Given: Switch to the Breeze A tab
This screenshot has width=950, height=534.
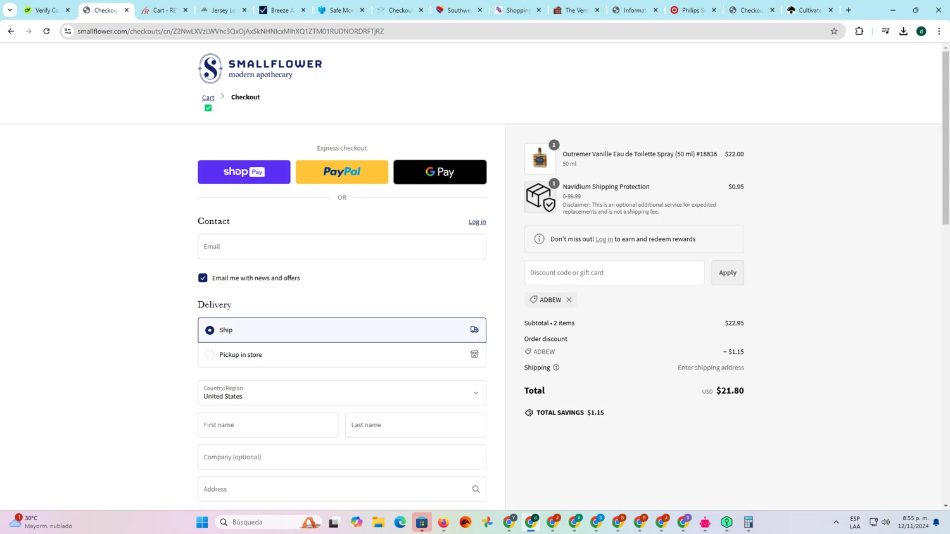Looking at the screenshot, I should 281,10.
